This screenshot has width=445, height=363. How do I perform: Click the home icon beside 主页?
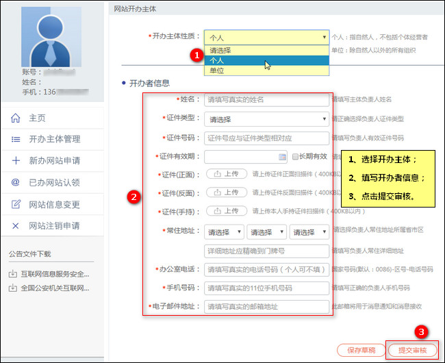pyautogui.click(x=15, y=118)
